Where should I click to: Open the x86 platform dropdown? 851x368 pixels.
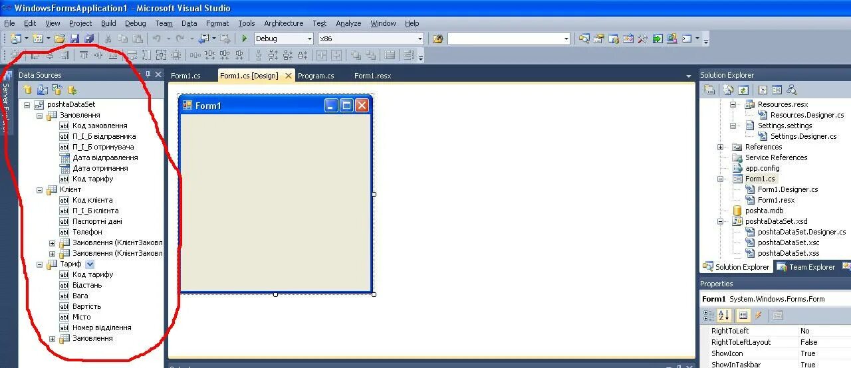[x=420, y=39]
